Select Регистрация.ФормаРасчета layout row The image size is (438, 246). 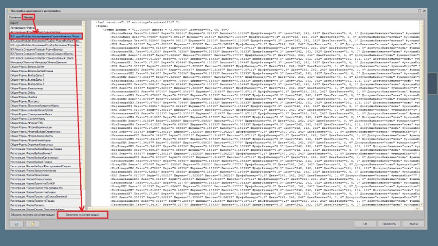click(46, 205)
